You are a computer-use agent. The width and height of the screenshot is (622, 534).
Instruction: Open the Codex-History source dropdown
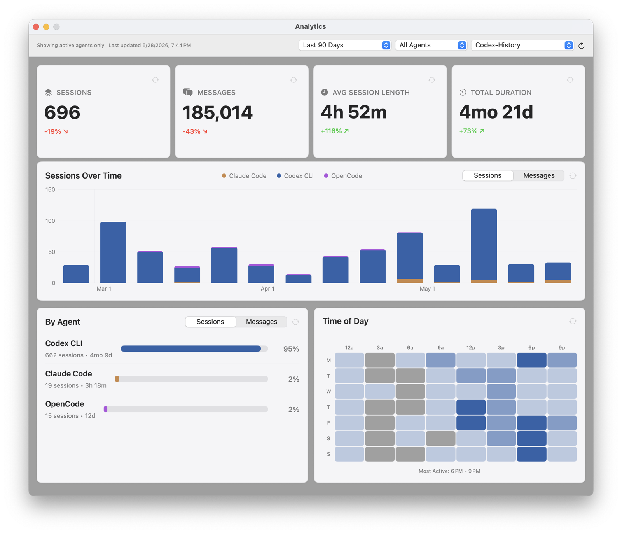[522, 45]
